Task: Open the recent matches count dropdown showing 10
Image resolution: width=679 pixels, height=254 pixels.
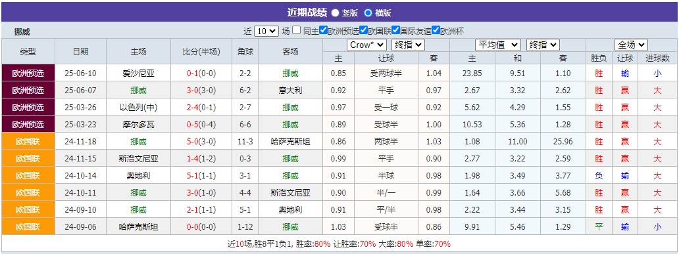Action: pyautogui.click(x=266, y=31)
